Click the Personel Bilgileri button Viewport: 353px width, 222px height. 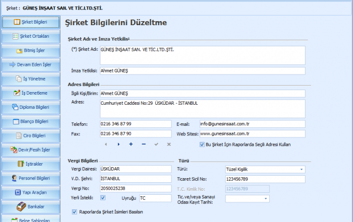click(31, 178)
